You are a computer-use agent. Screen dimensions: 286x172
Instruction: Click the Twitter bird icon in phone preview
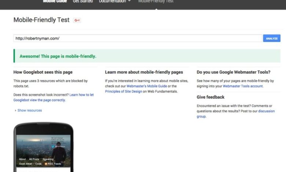(53, 146)
